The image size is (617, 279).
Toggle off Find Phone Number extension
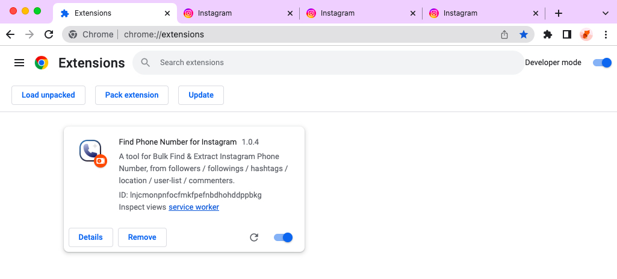click(283, 237)
